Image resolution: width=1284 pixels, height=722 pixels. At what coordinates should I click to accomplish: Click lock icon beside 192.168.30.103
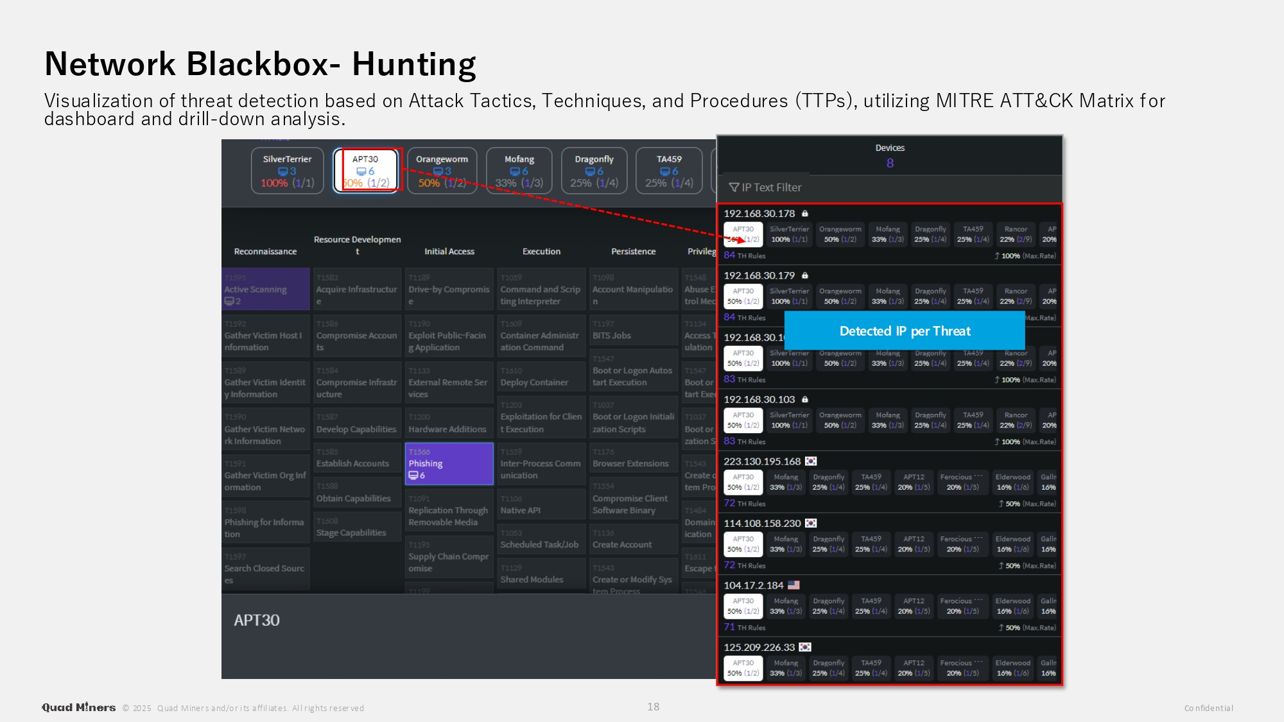[x=805, y=400]
